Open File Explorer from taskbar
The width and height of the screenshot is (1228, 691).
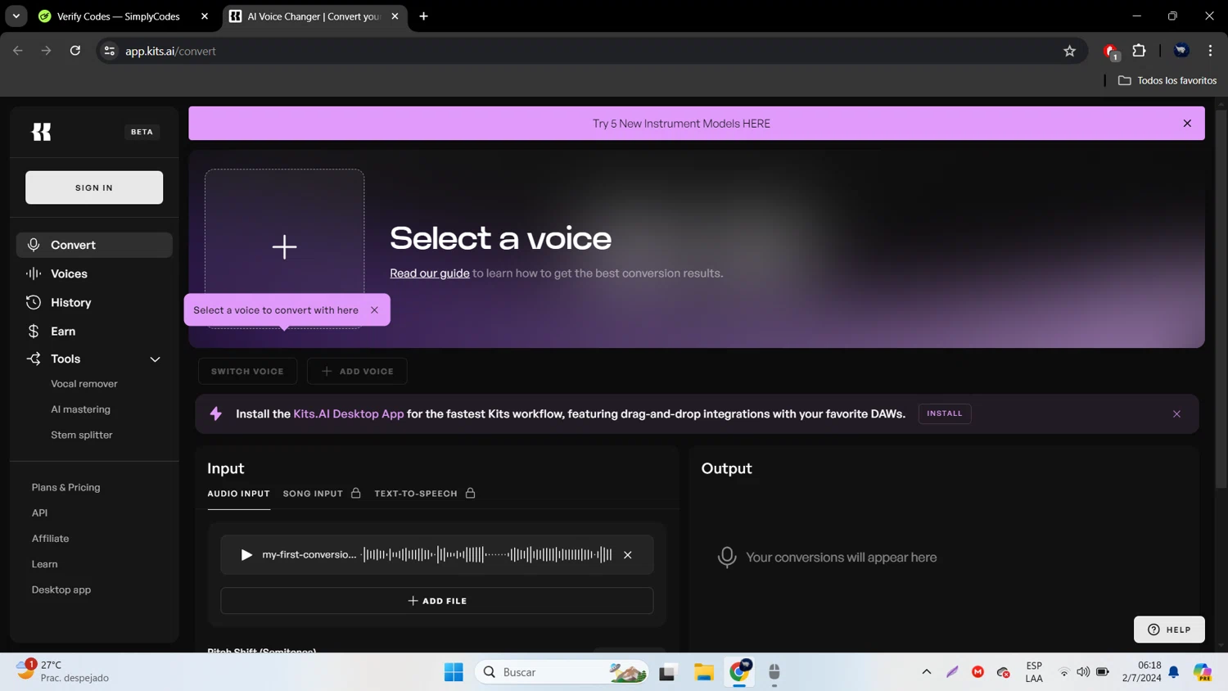tap(704, 672)
